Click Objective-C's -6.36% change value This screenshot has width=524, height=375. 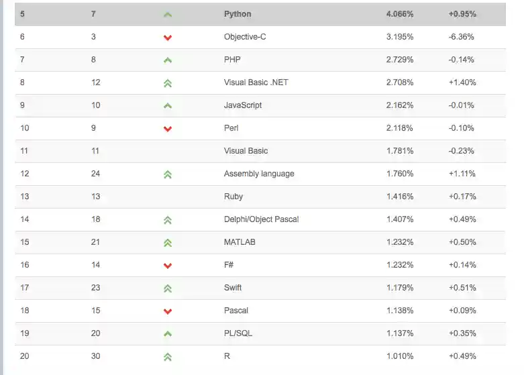click(462, 37)
